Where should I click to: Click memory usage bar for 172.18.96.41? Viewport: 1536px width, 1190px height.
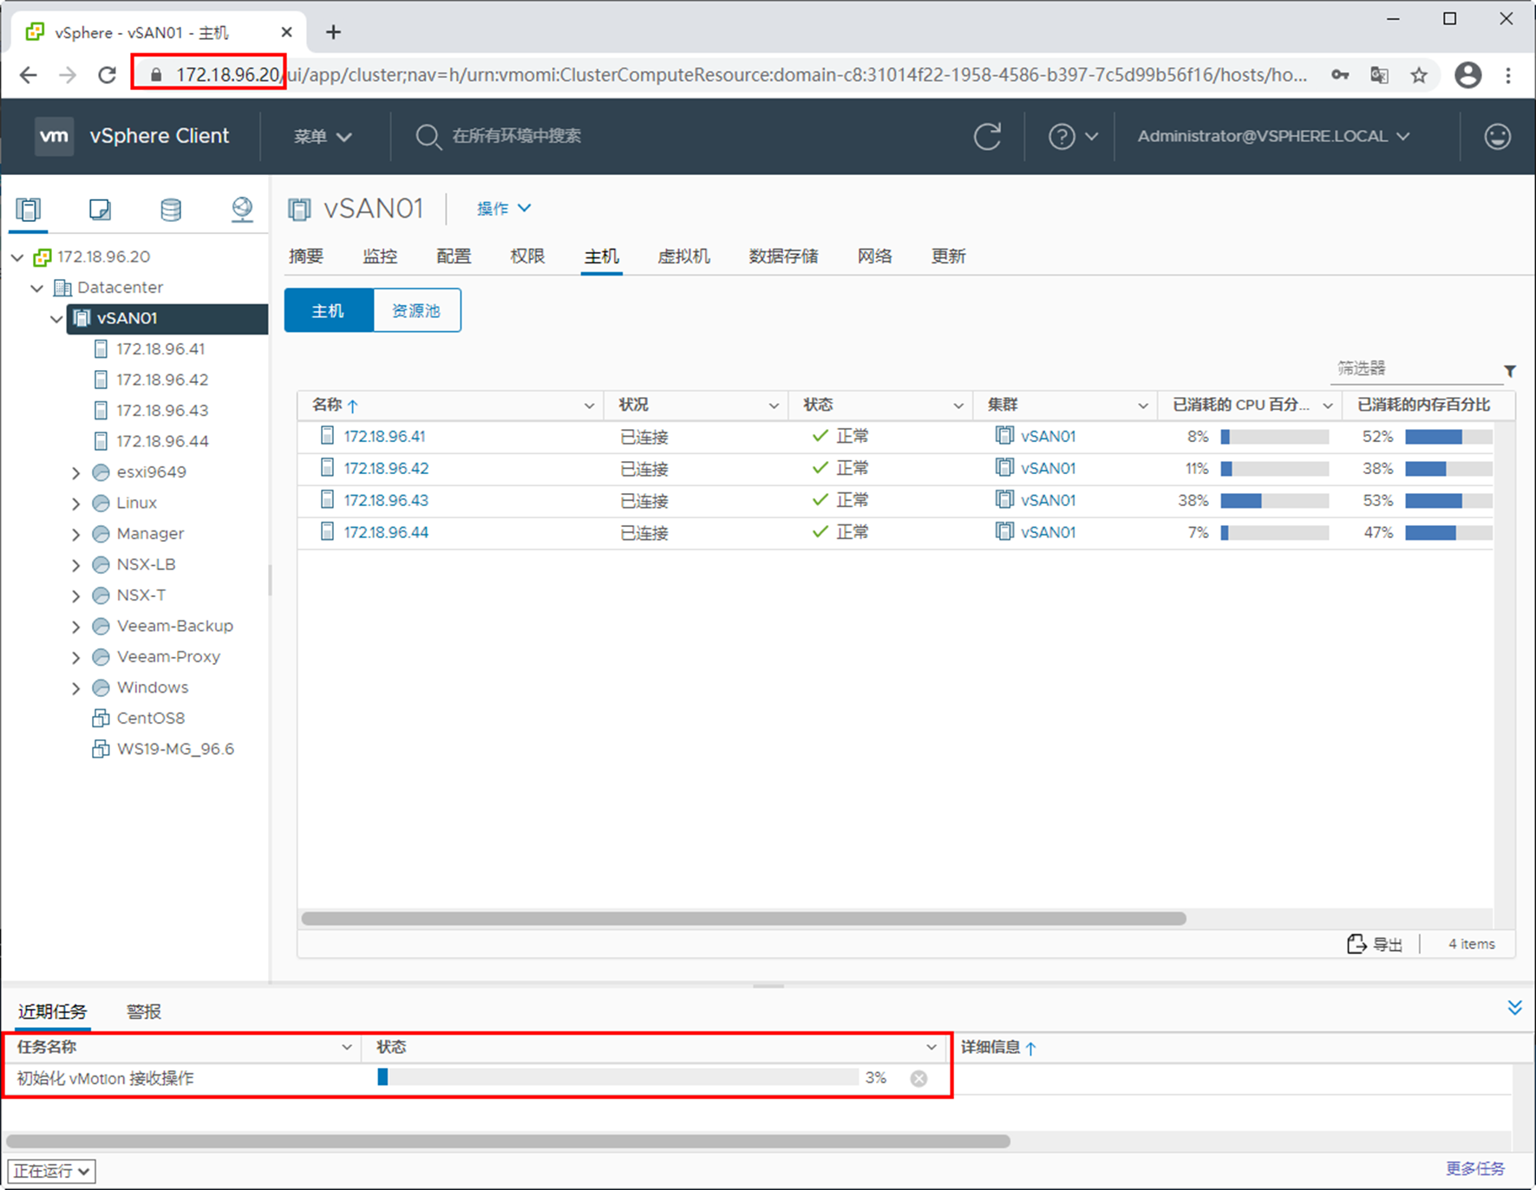[x=1448, y=437]
